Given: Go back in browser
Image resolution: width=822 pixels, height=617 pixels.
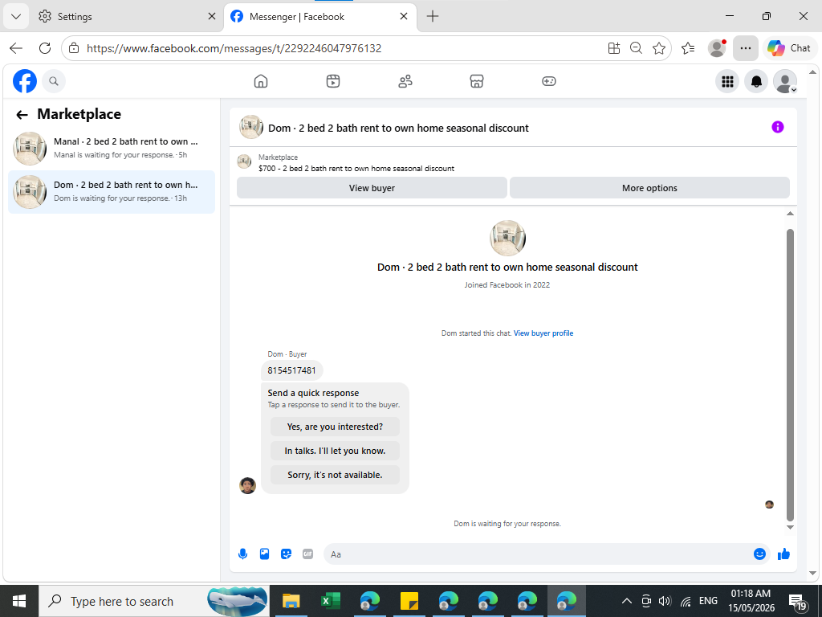Looking at the screenshot, I should tap(16, 48).
